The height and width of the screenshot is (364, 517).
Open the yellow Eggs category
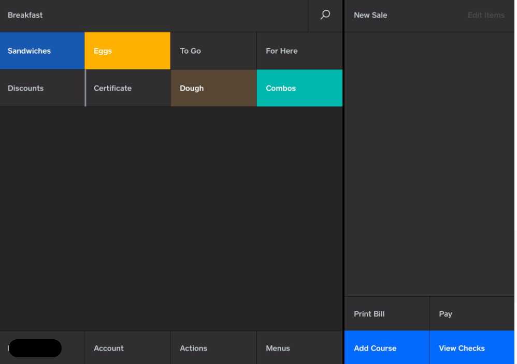tap(127, 51)
